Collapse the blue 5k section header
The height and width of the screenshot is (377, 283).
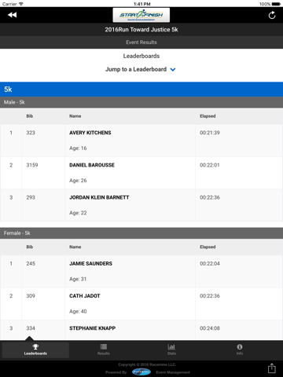click(141, 90)
